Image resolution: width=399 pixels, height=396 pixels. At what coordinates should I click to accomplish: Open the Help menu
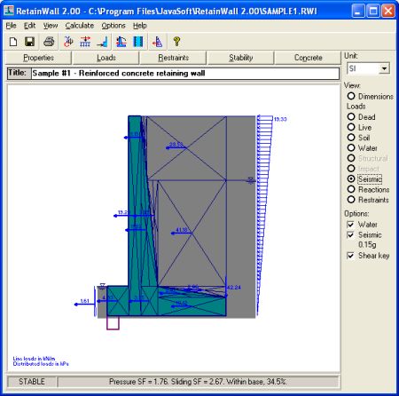pyautogui.click(x=140, y=26)
